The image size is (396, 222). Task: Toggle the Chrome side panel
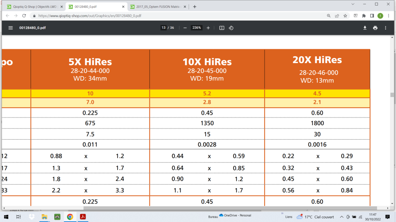click(x=372, y=16)
